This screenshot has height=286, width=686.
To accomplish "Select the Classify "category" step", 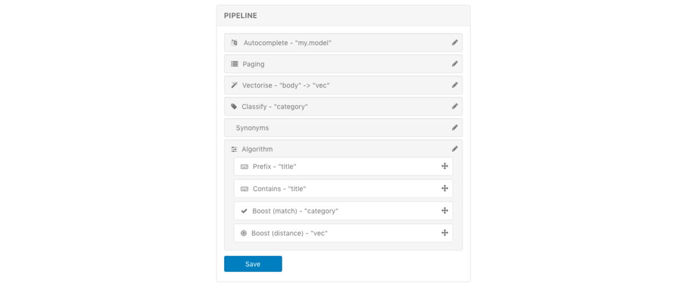I will [x=343, y=106].
